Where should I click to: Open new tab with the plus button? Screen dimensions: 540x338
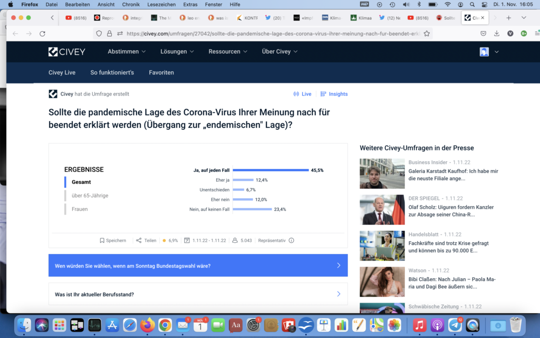508,17
